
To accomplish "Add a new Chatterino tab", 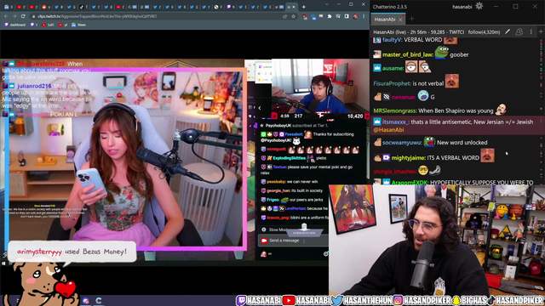I will 412,19.
